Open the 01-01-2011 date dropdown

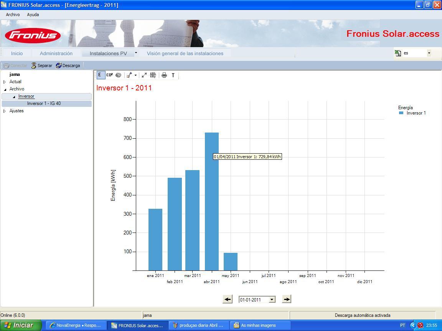[272, 300]
